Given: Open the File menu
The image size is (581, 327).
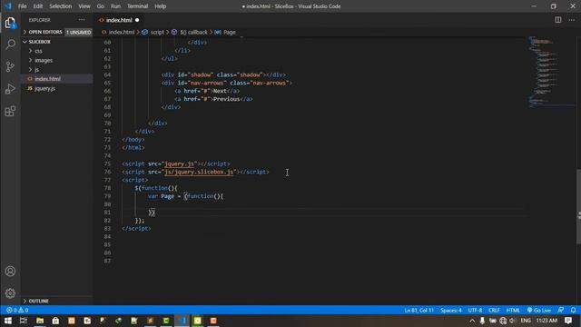Looking at the screenshot, I should click(22, 6).
